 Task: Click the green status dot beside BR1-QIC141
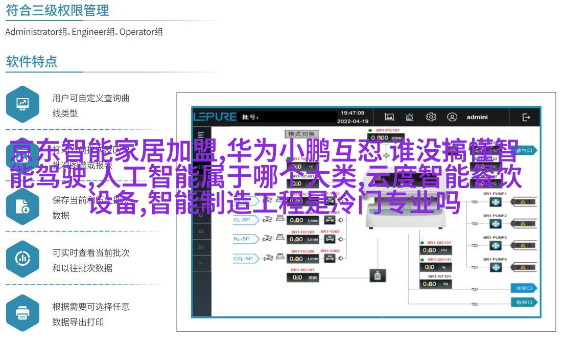coord(422,260)
